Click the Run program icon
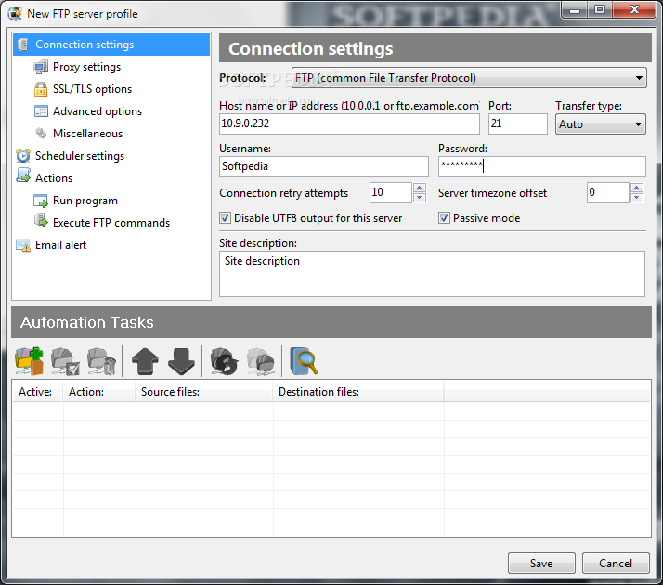Image resolution: width=663 pixels, height=585 pixels. pyautogui.click(x=41, y=201)
